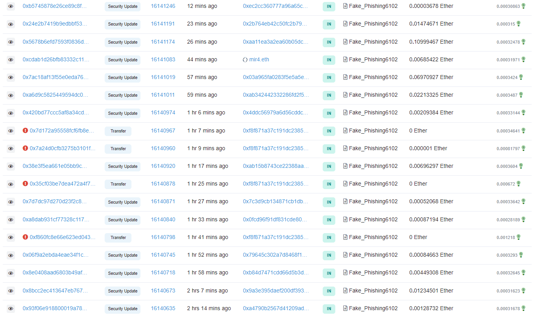
Task: Open eye preview for transaction 0x7ac18af13f55e0eda76
Action: pos(11,77)
